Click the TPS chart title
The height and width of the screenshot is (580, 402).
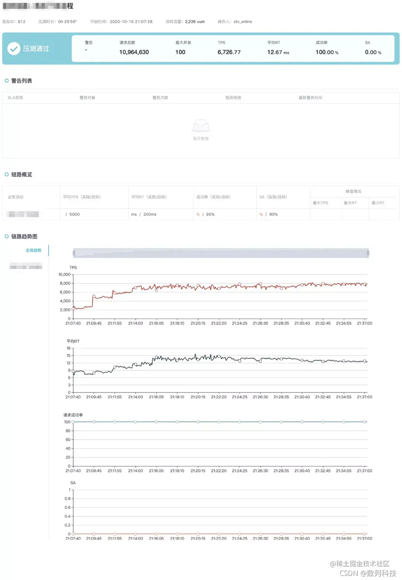pos(73,267)
